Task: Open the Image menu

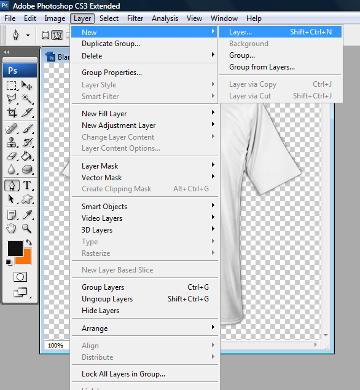Action: click(55, 18)
